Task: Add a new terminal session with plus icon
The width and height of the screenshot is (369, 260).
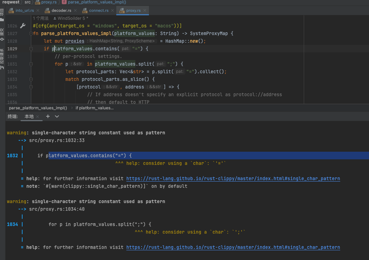Action: point(48,117)
